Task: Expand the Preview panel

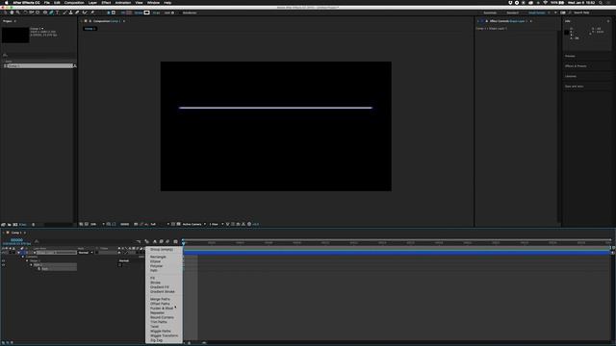Action: [570, 56]
